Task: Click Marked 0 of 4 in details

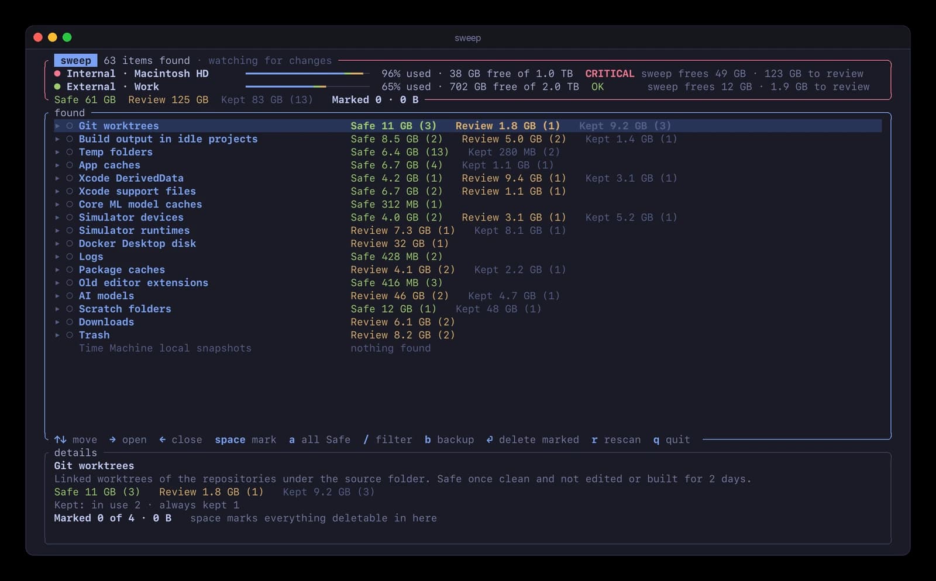Action: coord(94,518)
